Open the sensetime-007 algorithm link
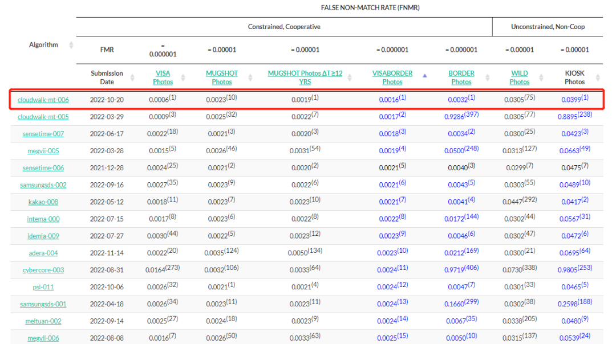Viewport: 616px width, 344px height. click(x=43, y=134)
